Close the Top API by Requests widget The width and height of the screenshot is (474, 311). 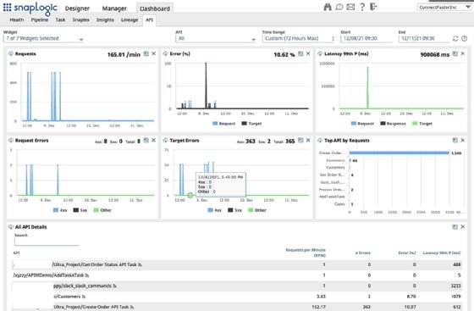(462, 140)
